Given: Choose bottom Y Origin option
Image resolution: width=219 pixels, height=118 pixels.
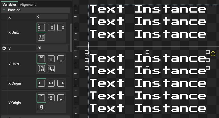Looking at the screenshot, I should pos(61,98).
